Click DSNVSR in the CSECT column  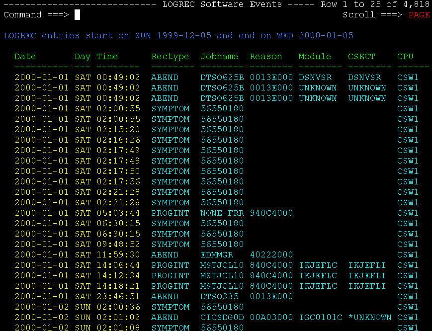click(x=364, y=78)
